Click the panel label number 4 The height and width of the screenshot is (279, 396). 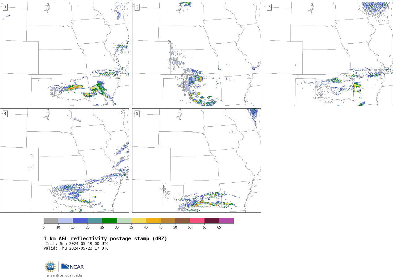coord(5,114)
